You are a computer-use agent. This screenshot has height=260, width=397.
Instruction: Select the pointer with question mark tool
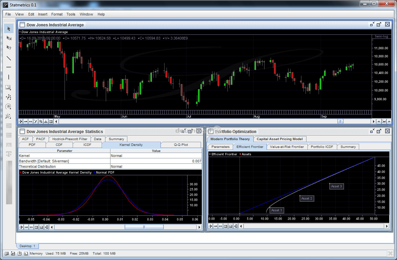pos(8,48)
